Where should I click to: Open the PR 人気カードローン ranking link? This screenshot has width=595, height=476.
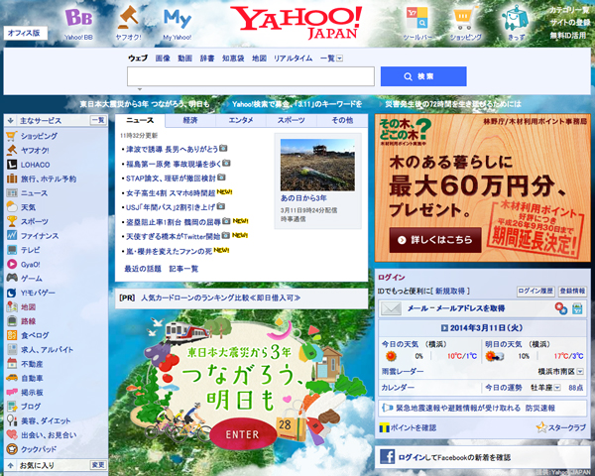point(220,297)
